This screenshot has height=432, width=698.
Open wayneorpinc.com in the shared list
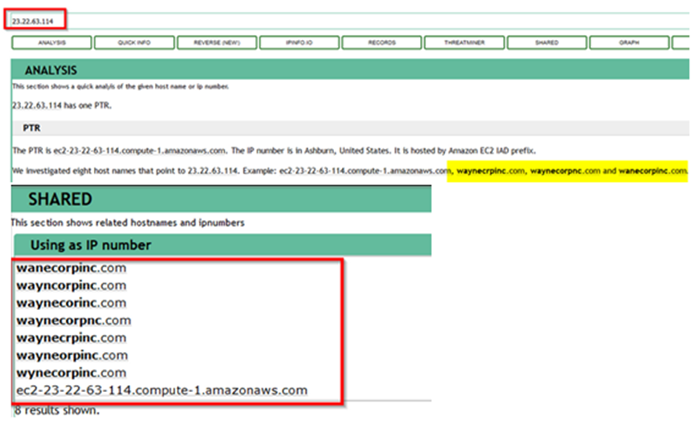[72, 355]
